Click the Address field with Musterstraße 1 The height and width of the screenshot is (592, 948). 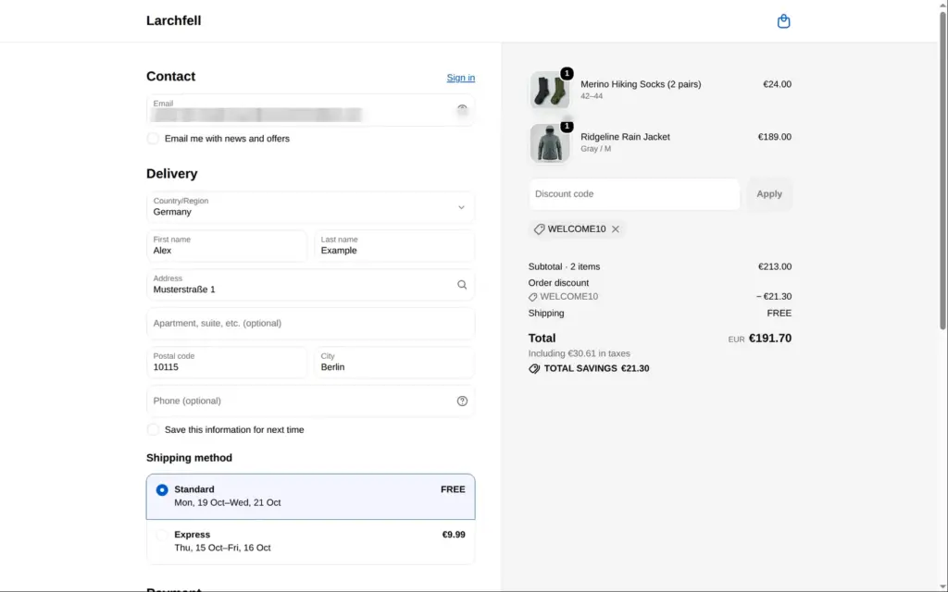pyautogui.click(x=311, y=285)
